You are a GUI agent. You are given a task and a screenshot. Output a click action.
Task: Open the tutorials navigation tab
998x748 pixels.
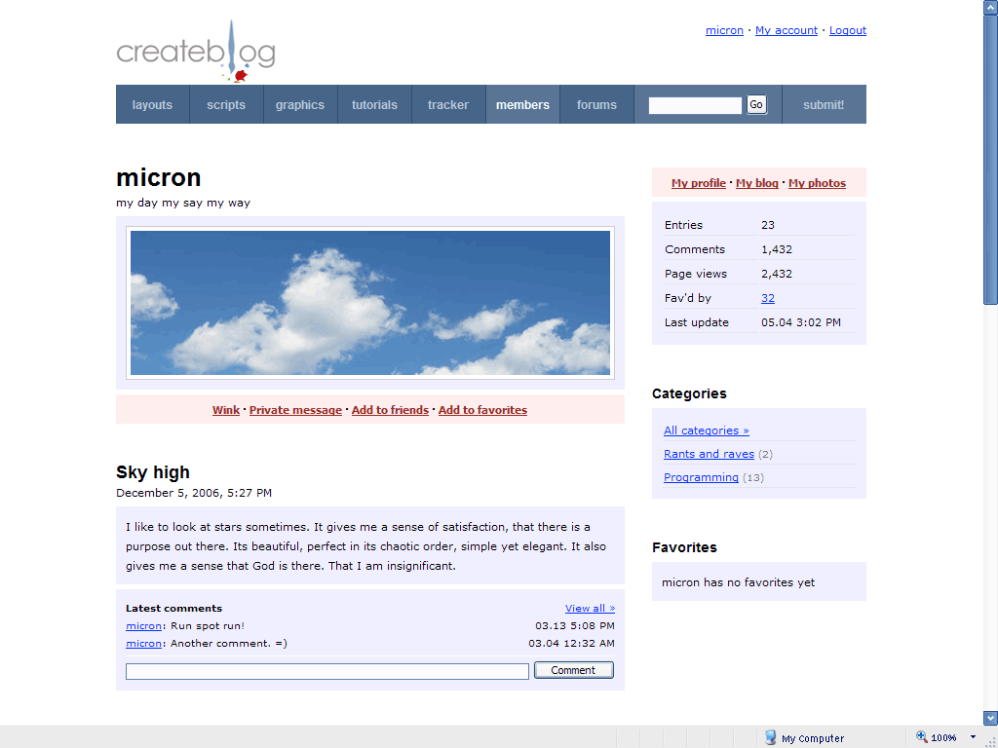374,105
